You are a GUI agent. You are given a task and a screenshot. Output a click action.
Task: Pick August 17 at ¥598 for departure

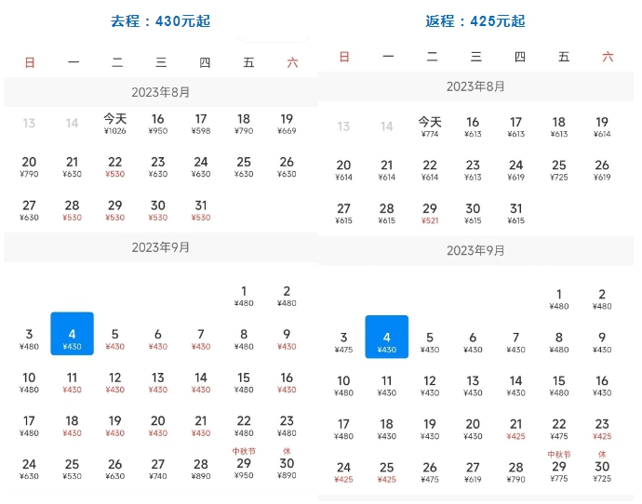(201, 124)
